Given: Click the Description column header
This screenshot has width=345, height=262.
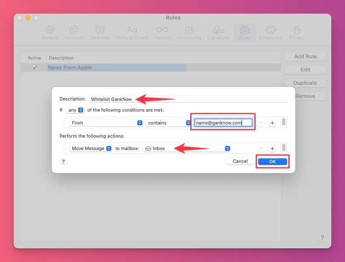Looking at the screenshot, I should point(61,58).
